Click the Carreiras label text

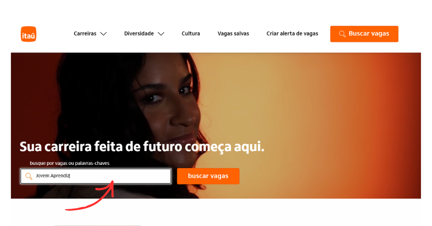coord(85,34)
